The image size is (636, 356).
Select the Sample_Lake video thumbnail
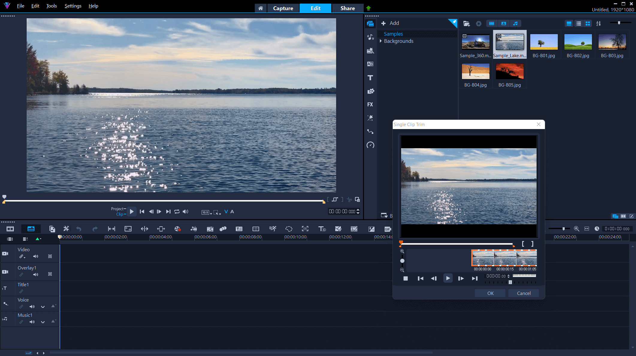[510, 42]
